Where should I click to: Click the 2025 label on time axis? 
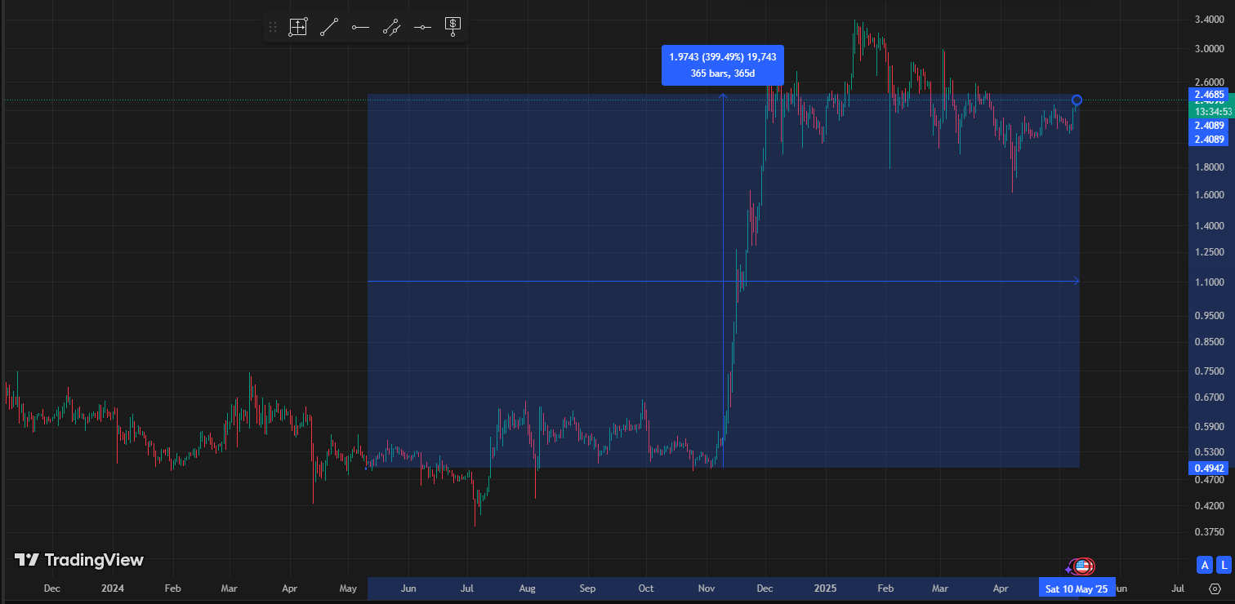[x=825, y=588]
